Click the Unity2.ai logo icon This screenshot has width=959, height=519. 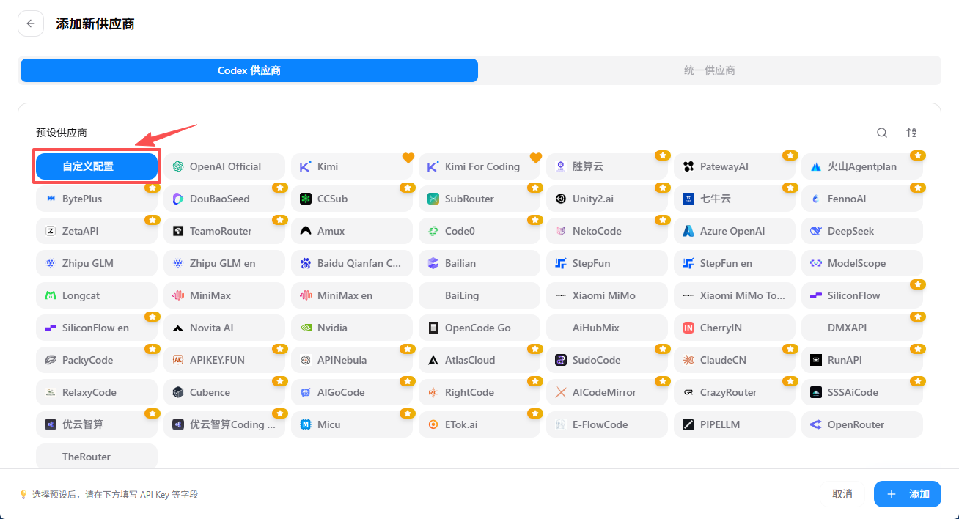pyautogui.click(x=560, y=199)
